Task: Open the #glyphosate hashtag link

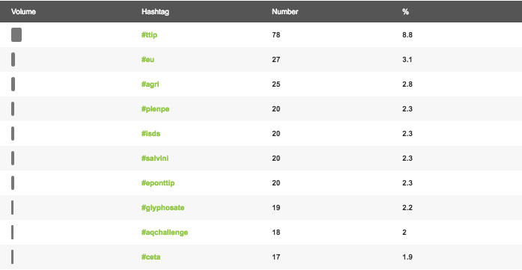Action: (163, 208)
